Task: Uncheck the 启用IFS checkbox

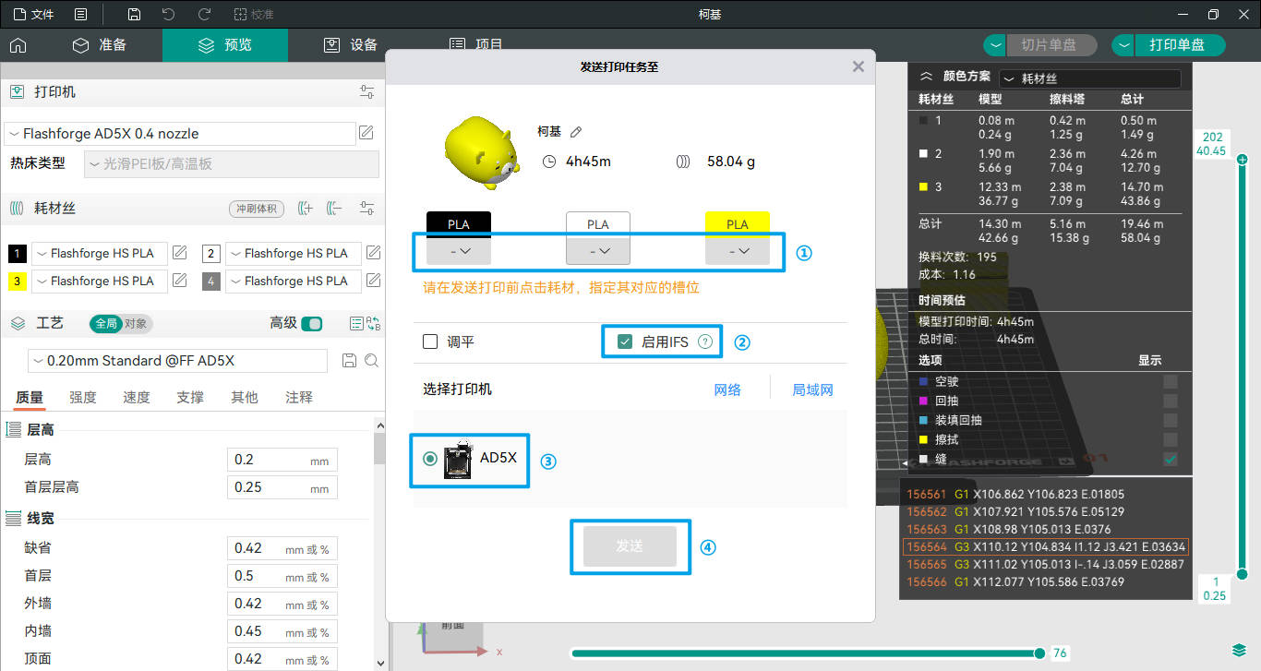Action: (x=626, y=341)
